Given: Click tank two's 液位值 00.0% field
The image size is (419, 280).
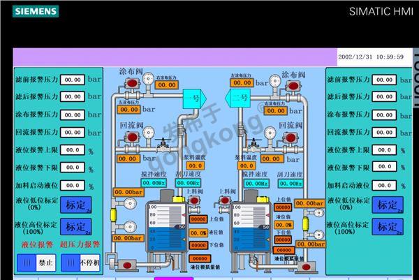Looking at the screenshot, I should 284,225.
